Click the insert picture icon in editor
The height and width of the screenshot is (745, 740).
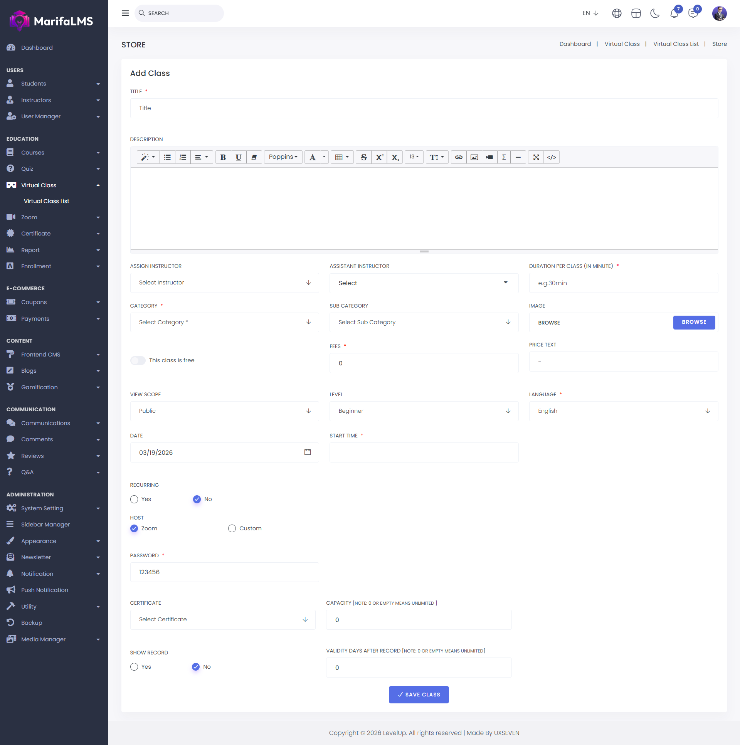point(474,157)
